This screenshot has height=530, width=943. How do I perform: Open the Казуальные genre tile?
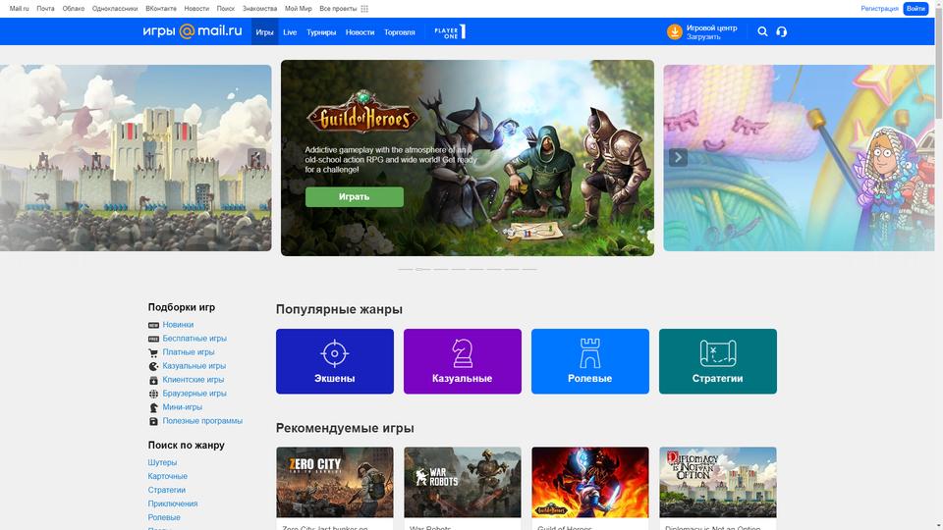[x=463, y=361]
